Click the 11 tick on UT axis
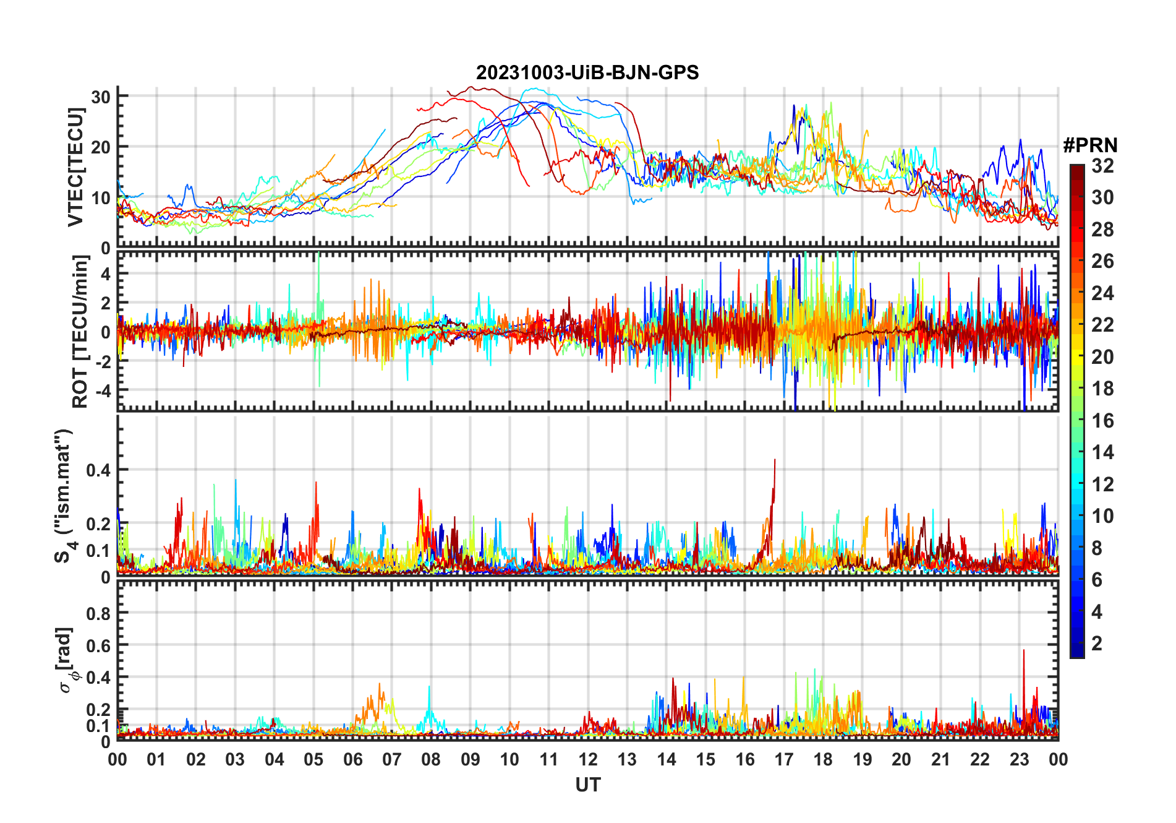The height and width of the screenshot is (823, 1176). click(x=549, y=759)
